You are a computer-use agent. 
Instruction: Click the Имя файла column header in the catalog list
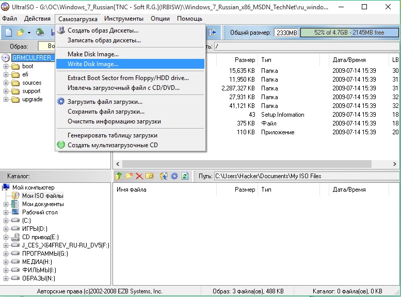165,190
